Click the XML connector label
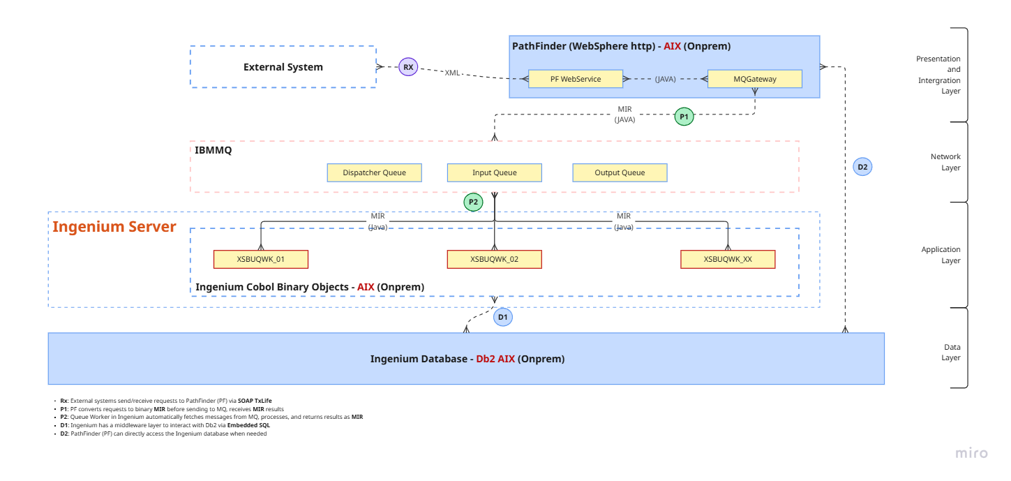The width and height of the screenshot is (1011, 481). pos(453,73)
